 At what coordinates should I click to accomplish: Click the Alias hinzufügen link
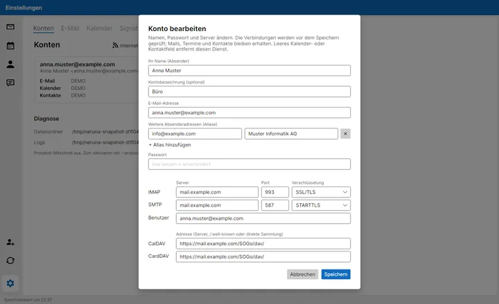coord(170,144)
